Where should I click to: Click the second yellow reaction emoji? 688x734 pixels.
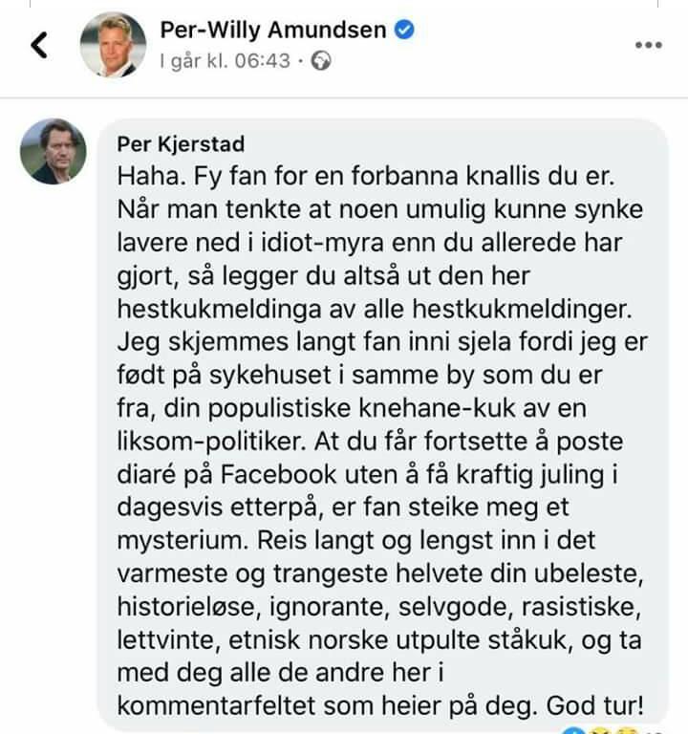pos(626,731)
